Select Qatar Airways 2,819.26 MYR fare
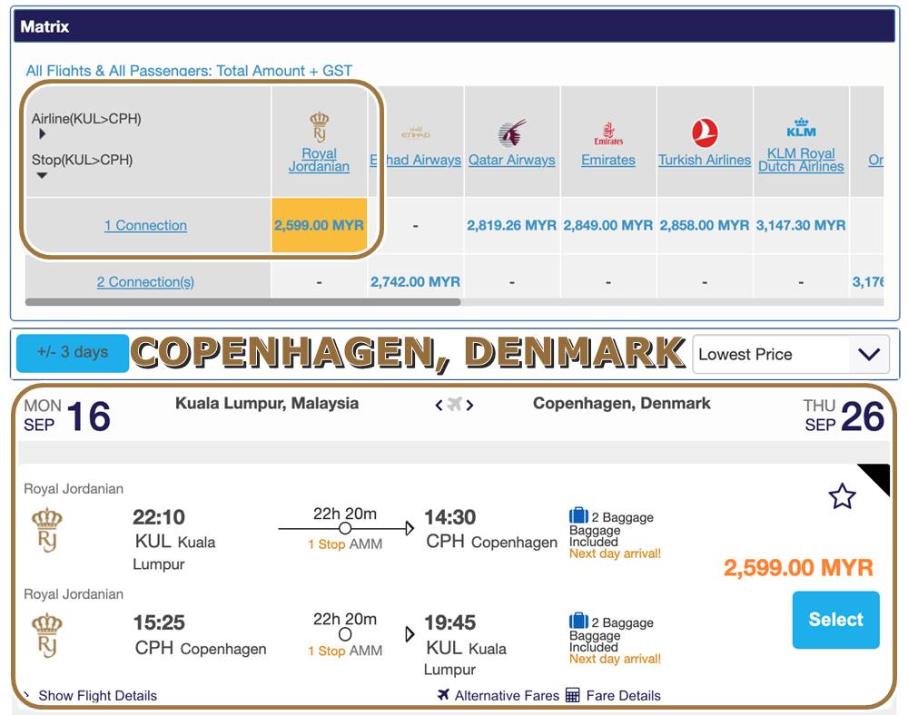The image size is (908, 715). point(512,225)
